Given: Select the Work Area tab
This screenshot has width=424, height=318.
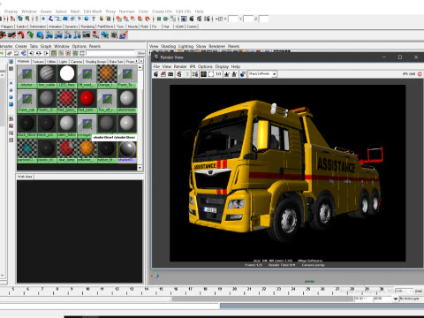Looking at the screenshot, I should tap(25, 177).
